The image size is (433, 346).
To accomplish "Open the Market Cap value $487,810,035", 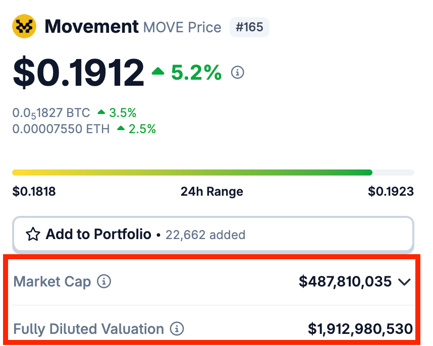I will [x=345, y=281].
